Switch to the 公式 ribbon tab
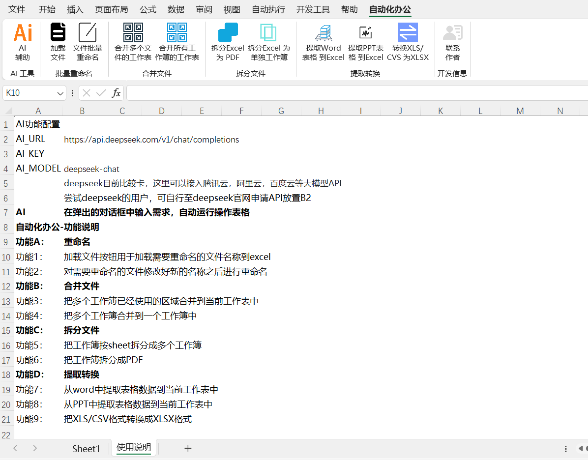Image resolution: width=588 pixels, height=460 pixels. 148,9
